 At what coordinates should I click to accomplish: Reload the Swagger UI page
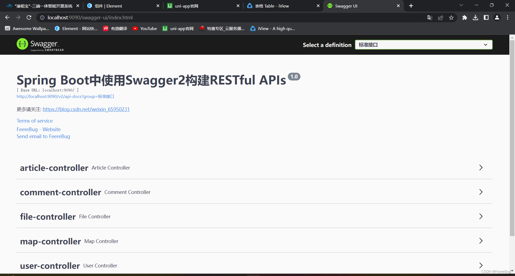tap(29, 17)
